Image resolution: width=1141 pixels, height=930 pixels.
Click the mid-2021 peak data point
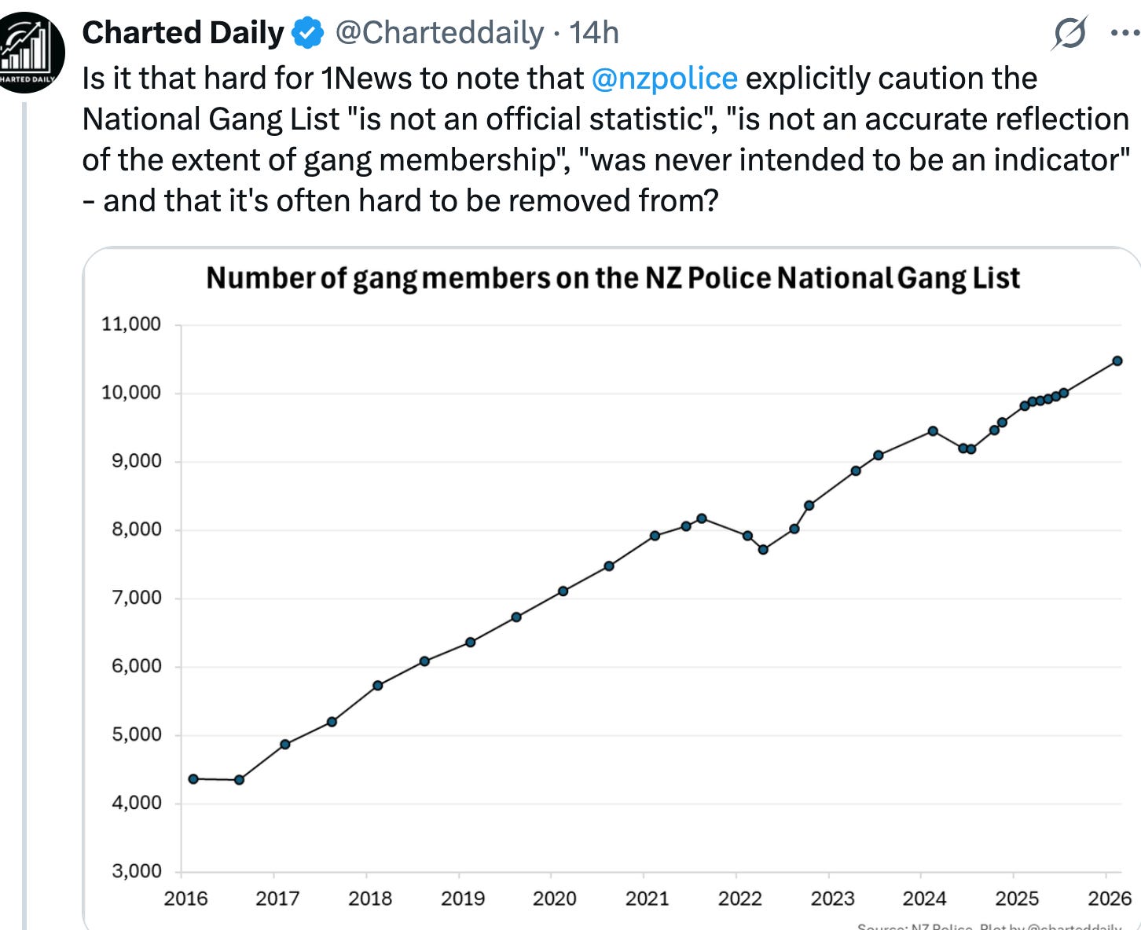coord(702,518)
